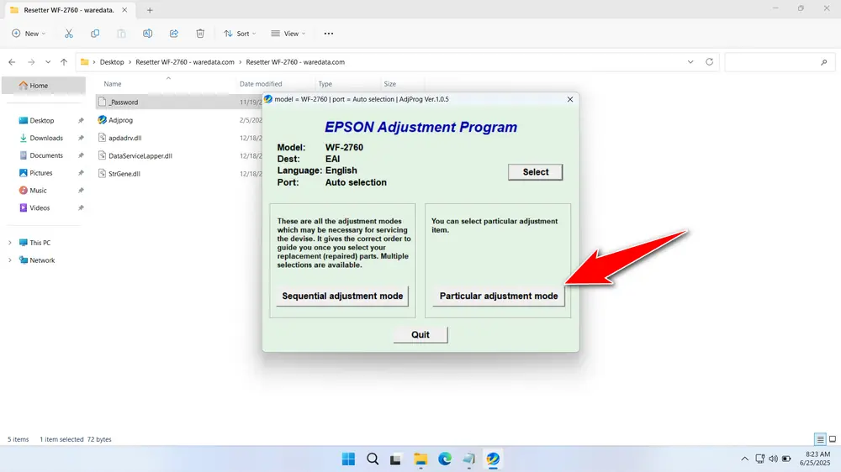
Task: Go up one folder level arrow
Action: point(64,62)
